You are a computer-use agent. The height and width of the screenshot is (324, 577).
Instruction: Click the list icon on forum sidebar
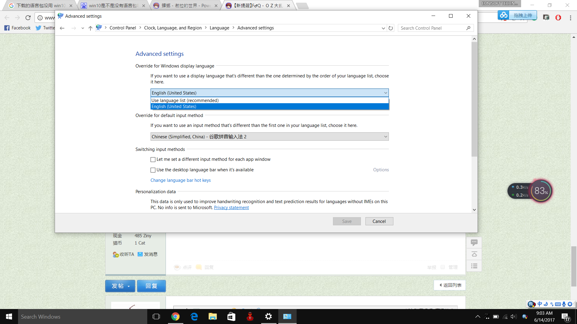[x=474, y=266]
